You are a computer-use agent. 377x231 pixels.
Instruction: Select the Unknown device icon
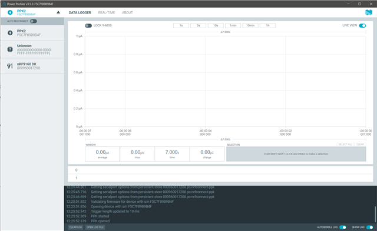(10, 49)
